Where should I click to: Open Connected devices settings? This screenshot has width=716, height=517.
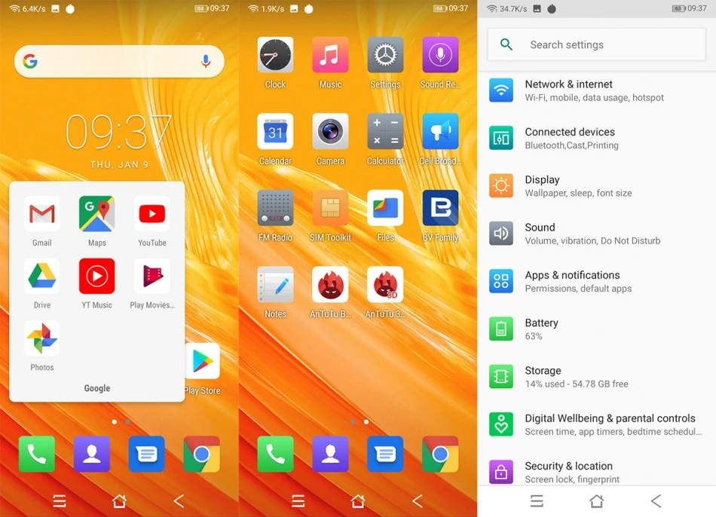597,139
